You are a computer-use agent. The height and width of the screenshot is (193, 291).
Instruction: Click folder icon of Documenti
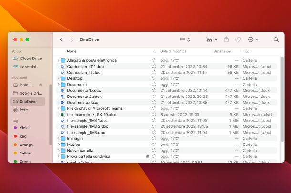(x=63, y=85)
